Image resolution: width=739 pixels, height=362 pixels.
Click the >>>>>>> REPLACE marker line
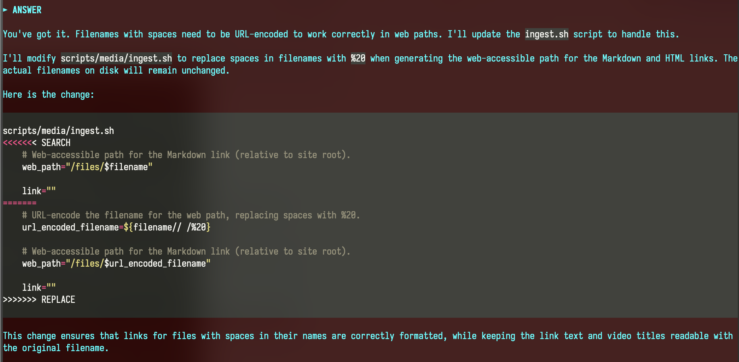pyautogui.click(x=39, y=300)
